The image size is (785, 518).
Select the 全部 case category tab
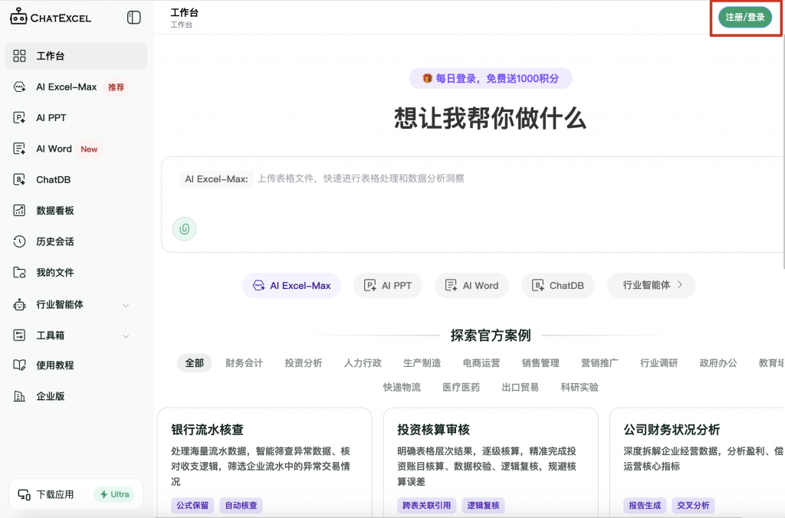point(194,363)
